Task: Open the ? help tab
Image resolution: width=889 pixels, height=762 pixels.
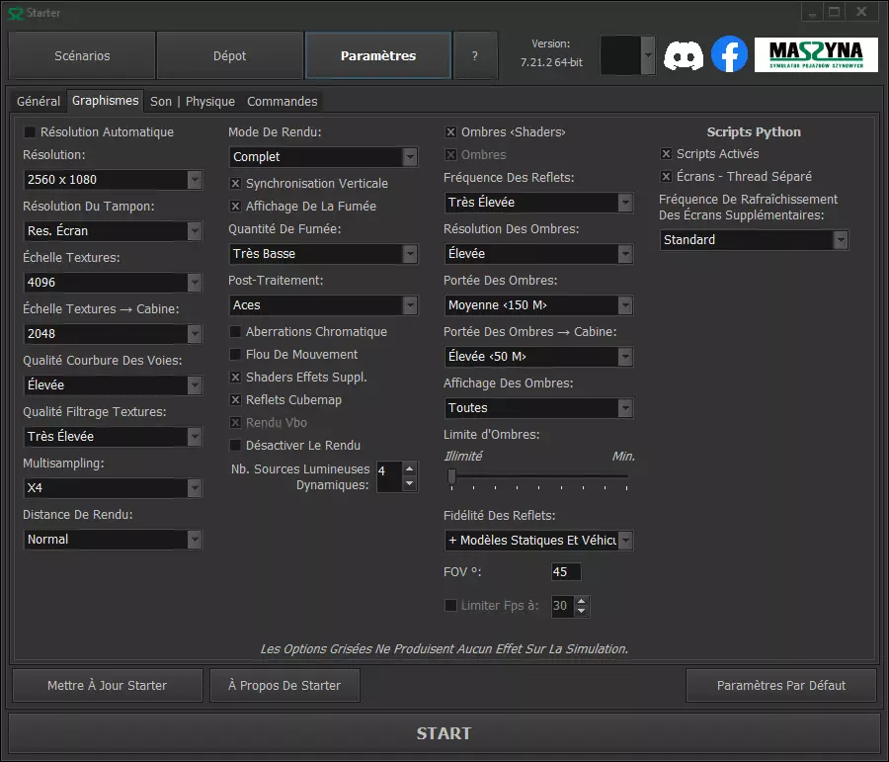Action: (x=475, y=55)
